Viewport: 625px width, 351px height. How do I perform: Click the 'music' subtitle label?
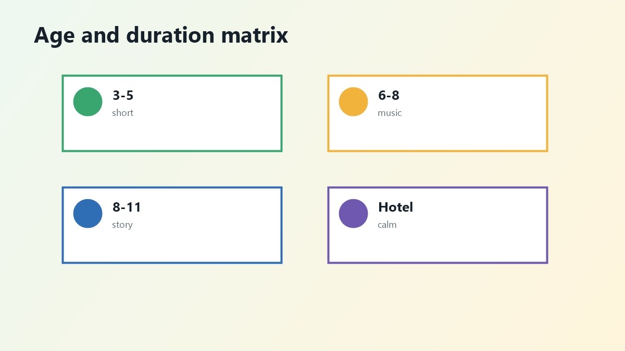pyautogui.click(x=390, y=113)
